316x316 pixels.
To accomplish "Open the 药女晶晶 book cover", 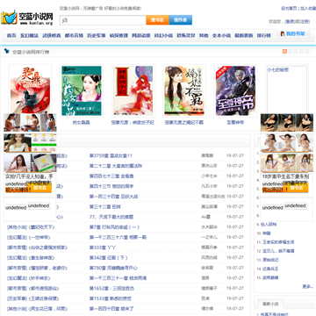I will click(x=82, y=90).
